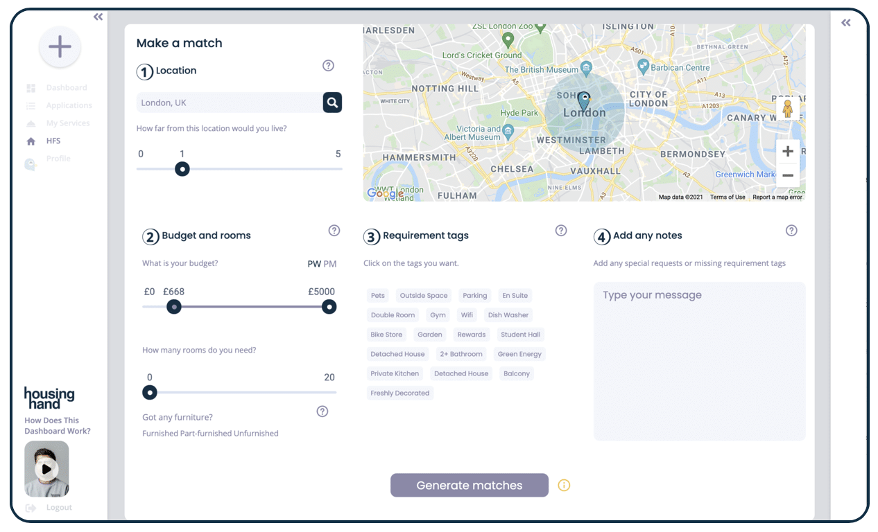Click the Applications list icon
The height and width of the screenshot is (532, 878).
point(31,105)
